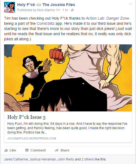This screenshot has height=164, width=136.
Task: Open the Holy F*ck Issue 3 headline
Action: click(x=26, y=117)
